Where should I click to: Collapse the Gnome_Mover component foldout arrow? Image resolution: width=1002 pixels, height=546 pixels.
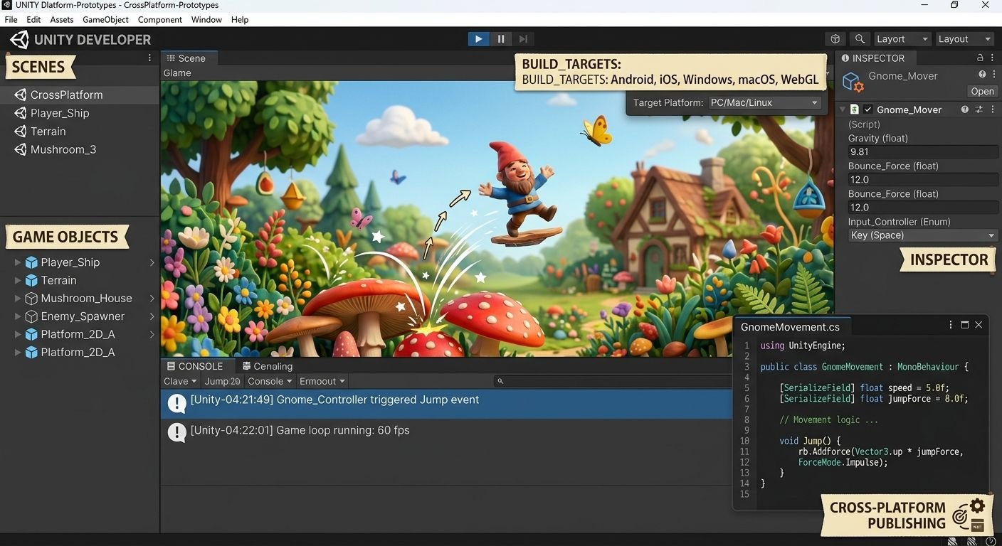point(843,109)
